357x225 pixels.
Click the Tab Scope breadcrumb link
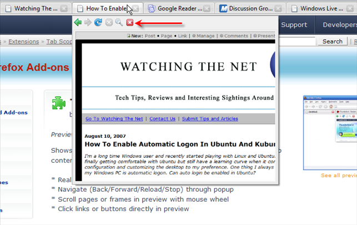coord(59,42)
